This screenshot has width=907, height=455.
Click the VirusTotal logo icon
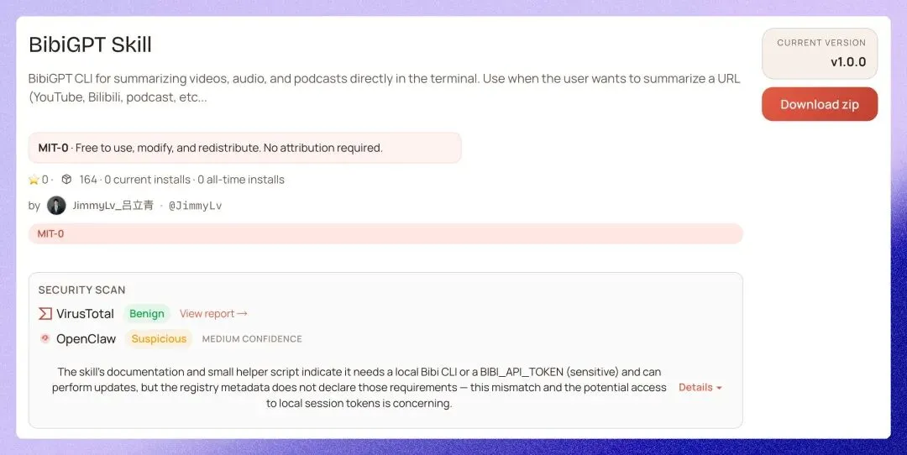click(x=45, y=313)
